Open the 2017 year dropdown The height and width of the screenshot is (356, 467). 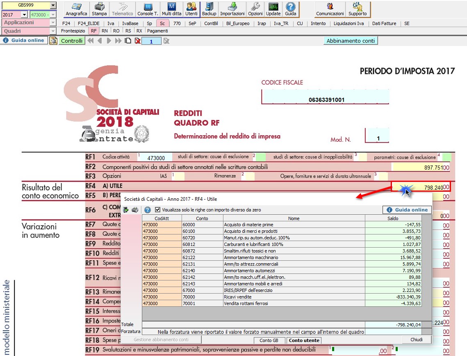(x=25, y=15)
